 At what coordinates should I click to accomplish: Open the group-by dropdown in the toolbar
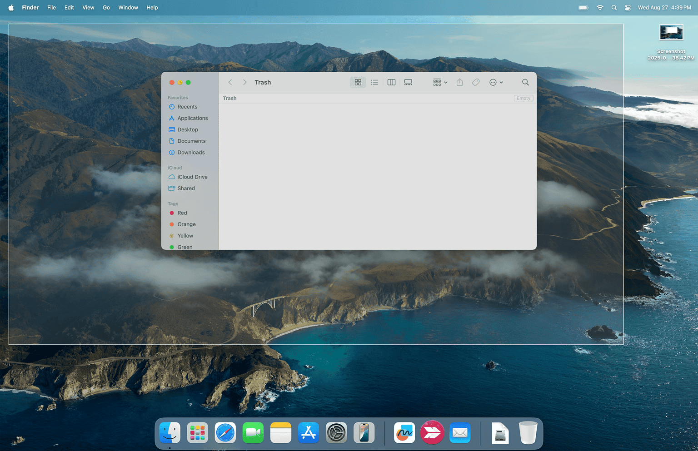439,82
